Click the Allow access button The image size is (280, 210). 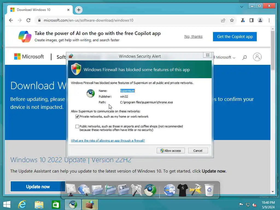click(171, 151)
